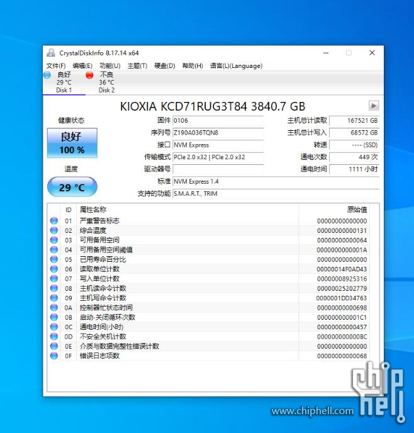Select the 错误日志项数 attribute name
This screenshot has height=433, width=414.
99,356
